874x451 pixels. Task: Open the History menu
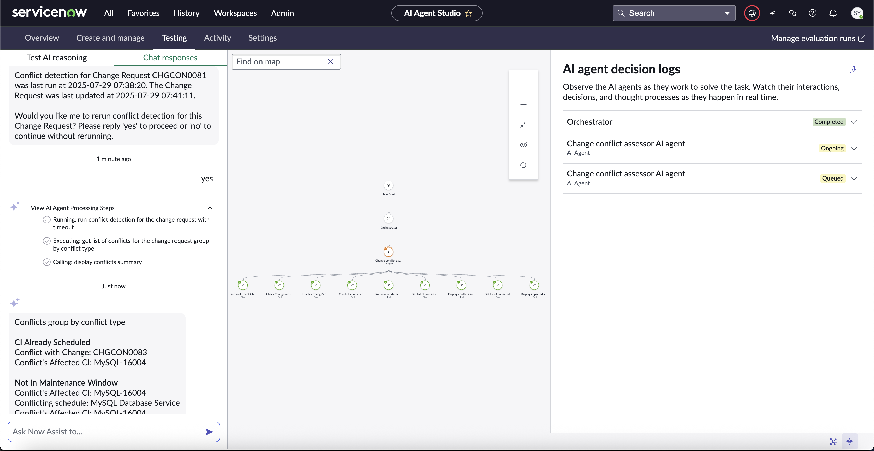(x=186, y=13)
